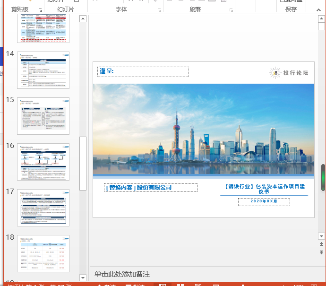This screenshot has width=326, height=286.
Task: Click thumbnail pane scroll-down arrow
Action: click(83, 277)
